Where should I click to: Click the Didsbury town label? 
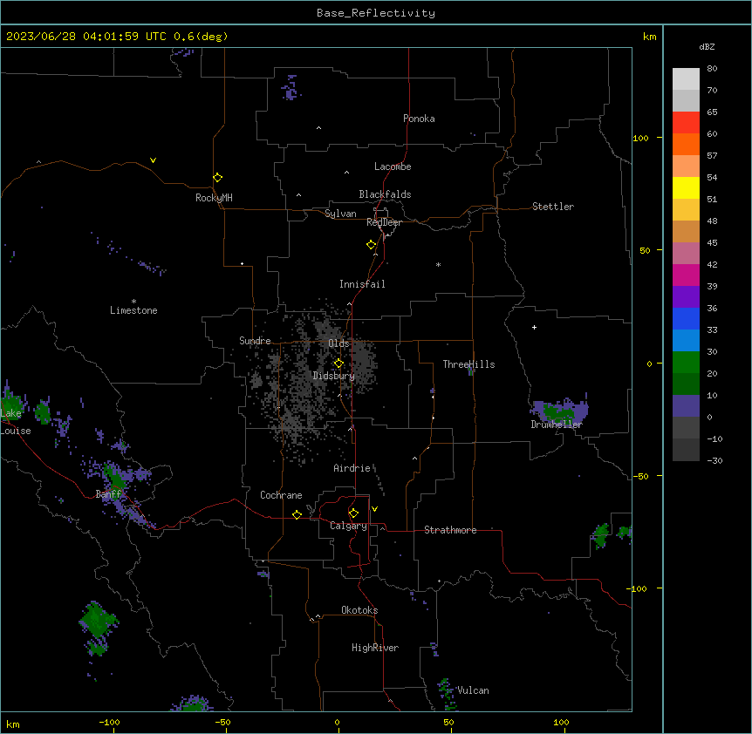[x=334, y=376]
